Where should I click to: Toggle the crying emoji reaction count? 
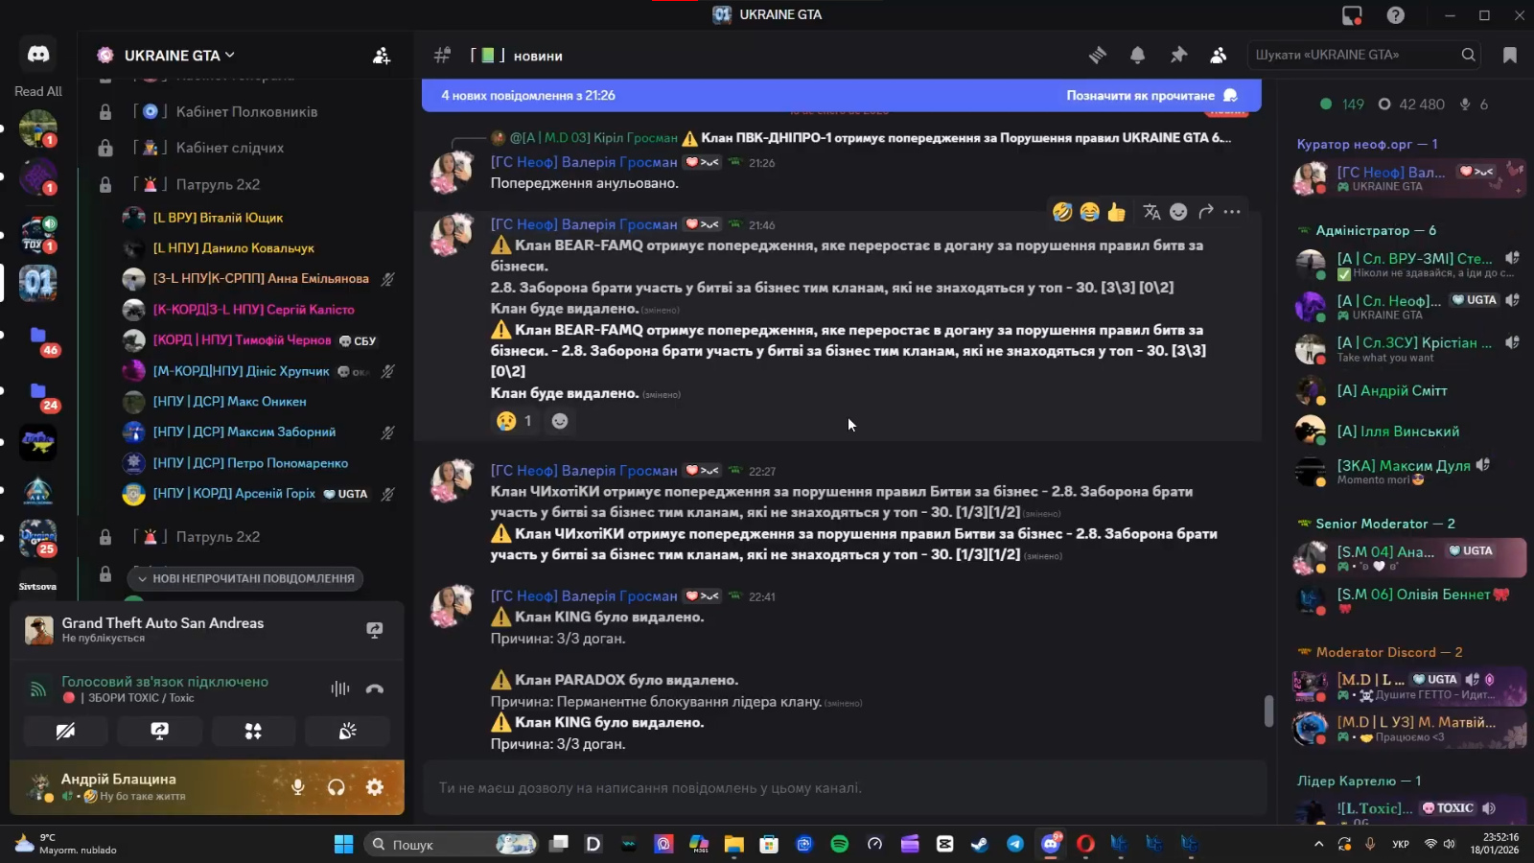pyautogui.click(x=515, y=421)
